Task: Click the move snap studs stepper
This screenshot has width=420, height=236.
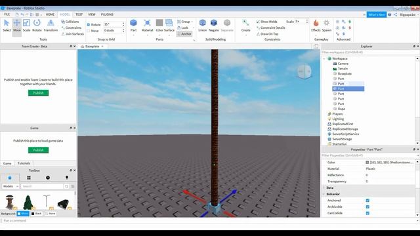Action: tap(123, 31)
